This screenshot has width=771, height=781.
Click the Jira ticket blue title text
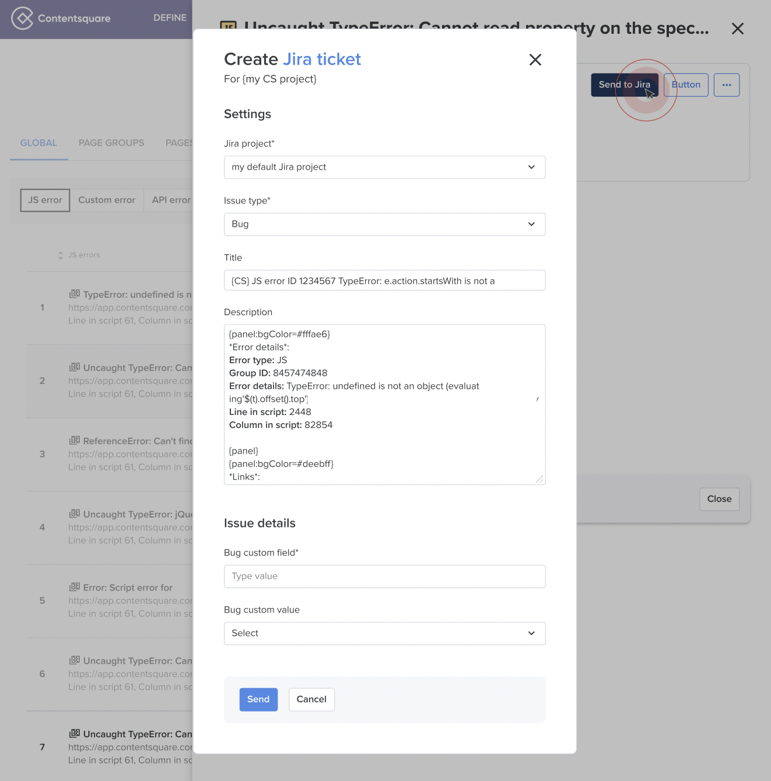coord(322,59)
